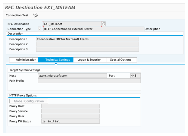Select the Port field showing 443
This screenshot has width=188, height=136.
point(135,76)
